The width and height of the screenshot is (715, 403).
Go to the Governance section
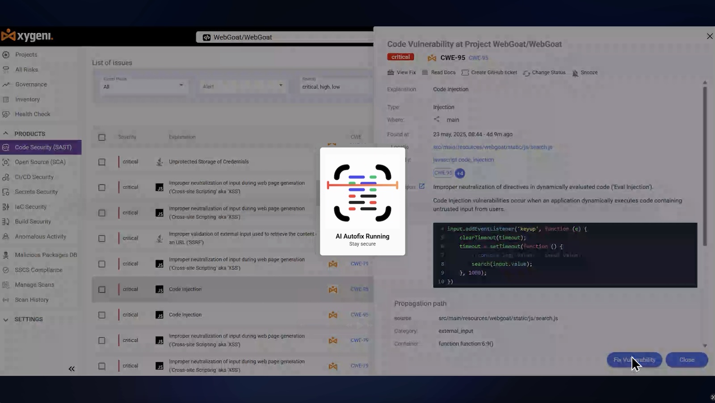[x=31, y=84]
